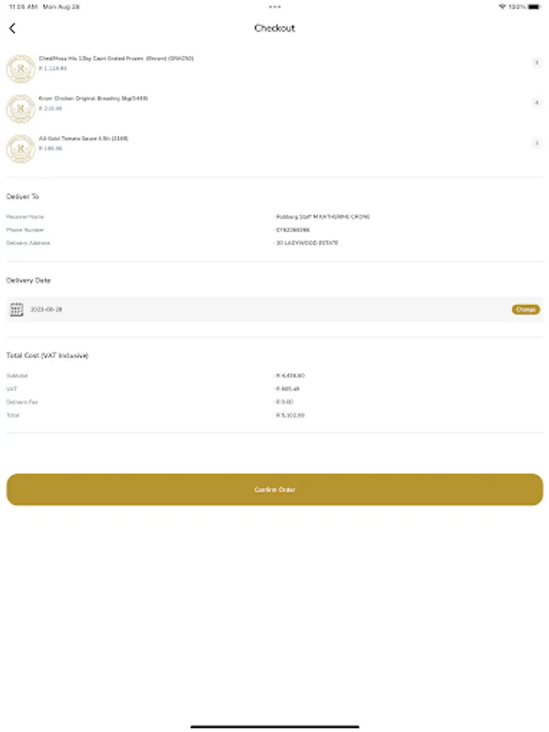Screen dimensions: 549x732
Task: Tap the All Gold Tomato Sauce logo thumbnail
Action: click(20, 148)
